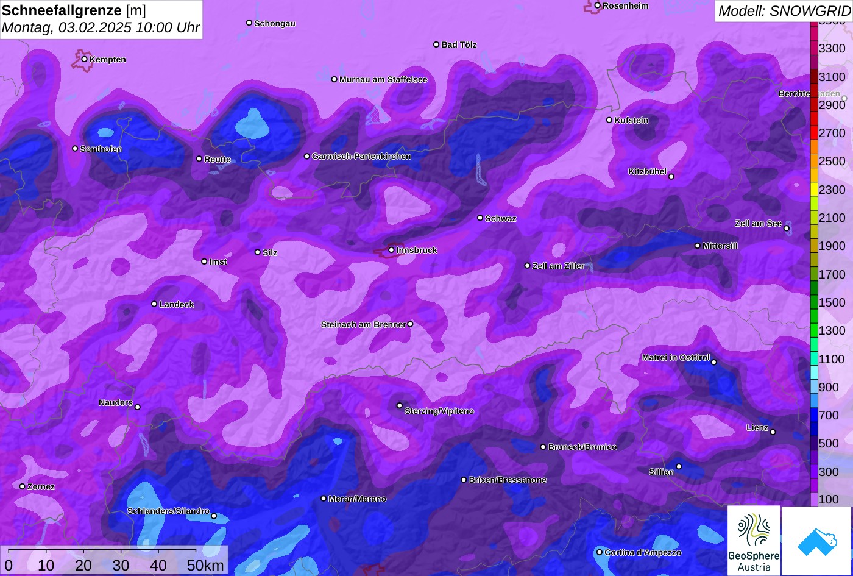
Task: Click the GeoSphere Austria logo
Action: (754, 541)
